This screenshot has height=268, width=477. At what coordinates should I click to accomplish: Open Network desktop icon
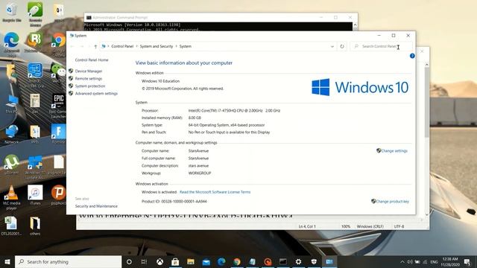click(12, 134)
